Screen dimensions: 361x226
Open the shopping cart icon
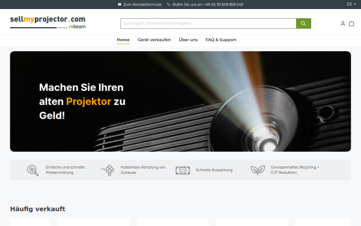351,24
